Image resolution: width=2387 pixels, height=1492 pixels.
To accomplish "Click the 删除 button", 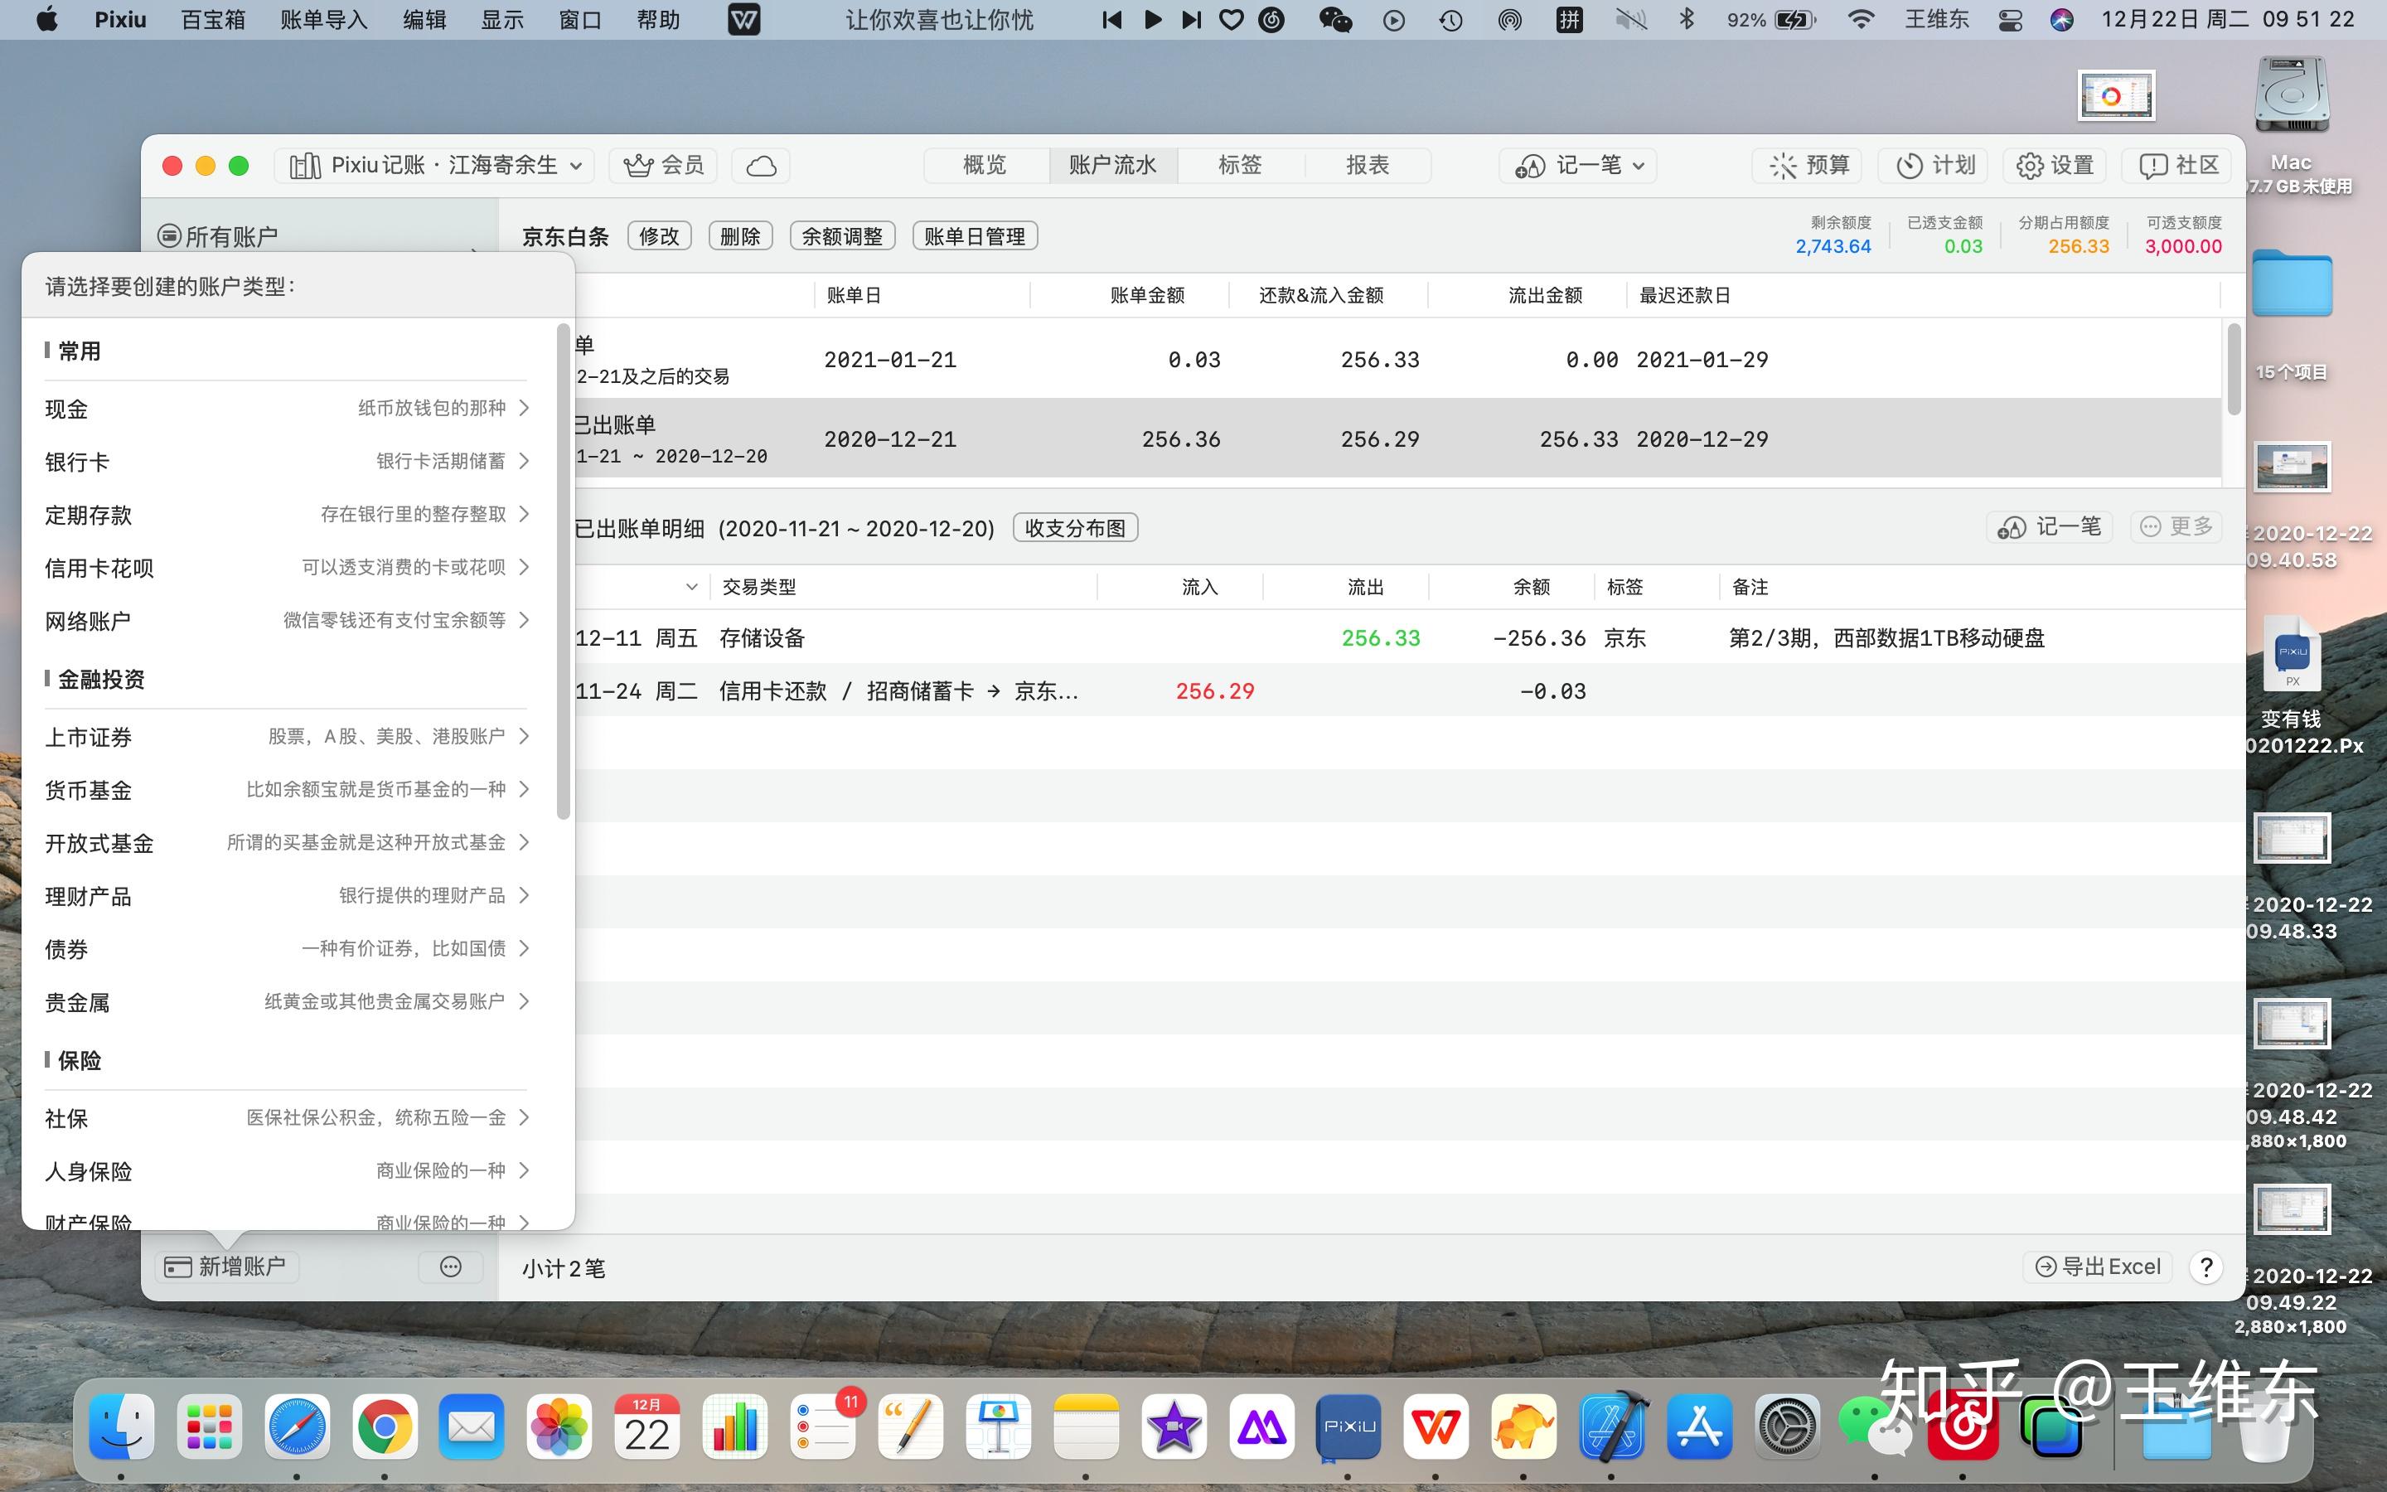I will click(740, 237).
